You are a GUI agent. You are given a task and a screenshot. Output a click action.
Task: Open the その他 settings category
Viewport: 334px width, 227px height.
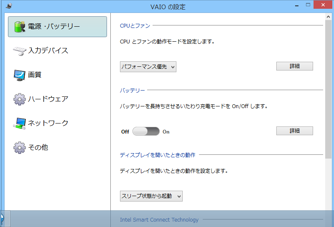tap(38, 147)
